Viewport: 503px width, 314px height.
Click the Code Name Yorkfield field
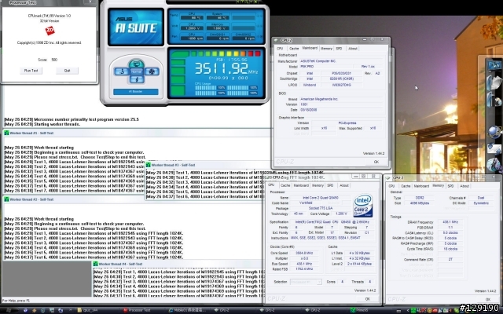(306, 203)
